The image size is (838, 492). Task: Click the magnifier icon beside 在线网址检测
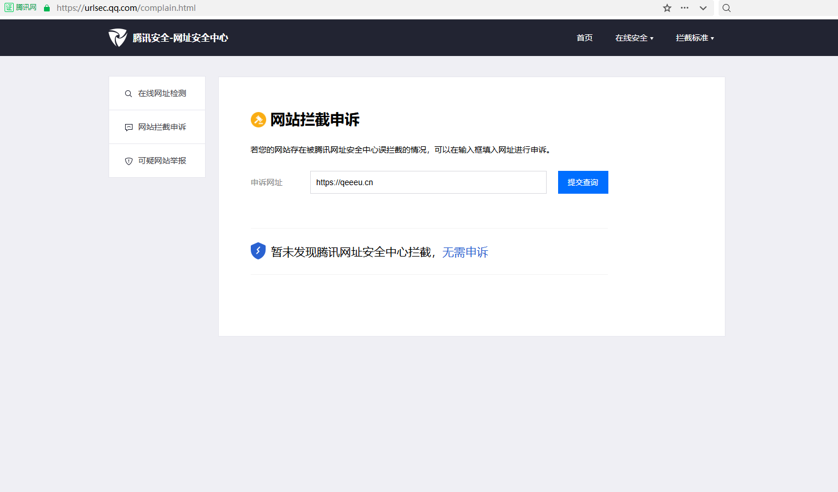129,94
